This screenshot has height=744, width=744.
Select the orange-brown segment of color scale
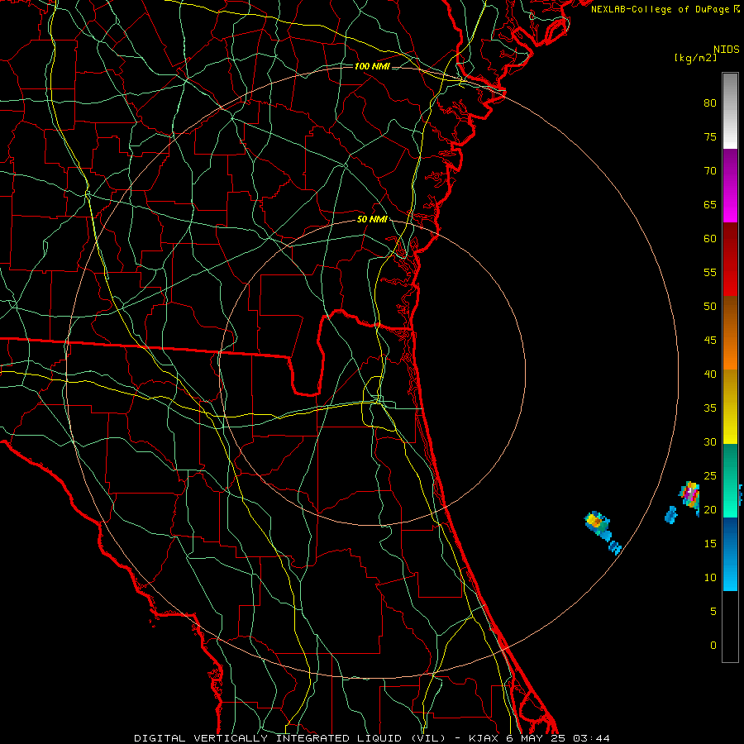tap(730, 332)
